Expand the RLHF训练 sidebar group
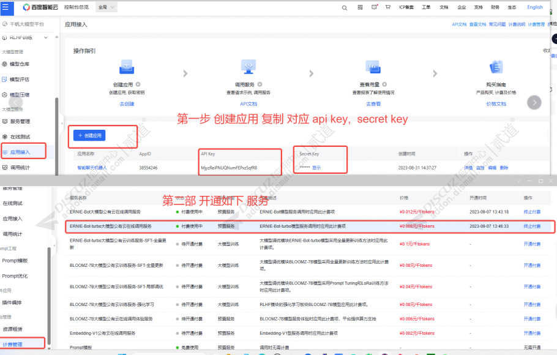 coord(46,37)
